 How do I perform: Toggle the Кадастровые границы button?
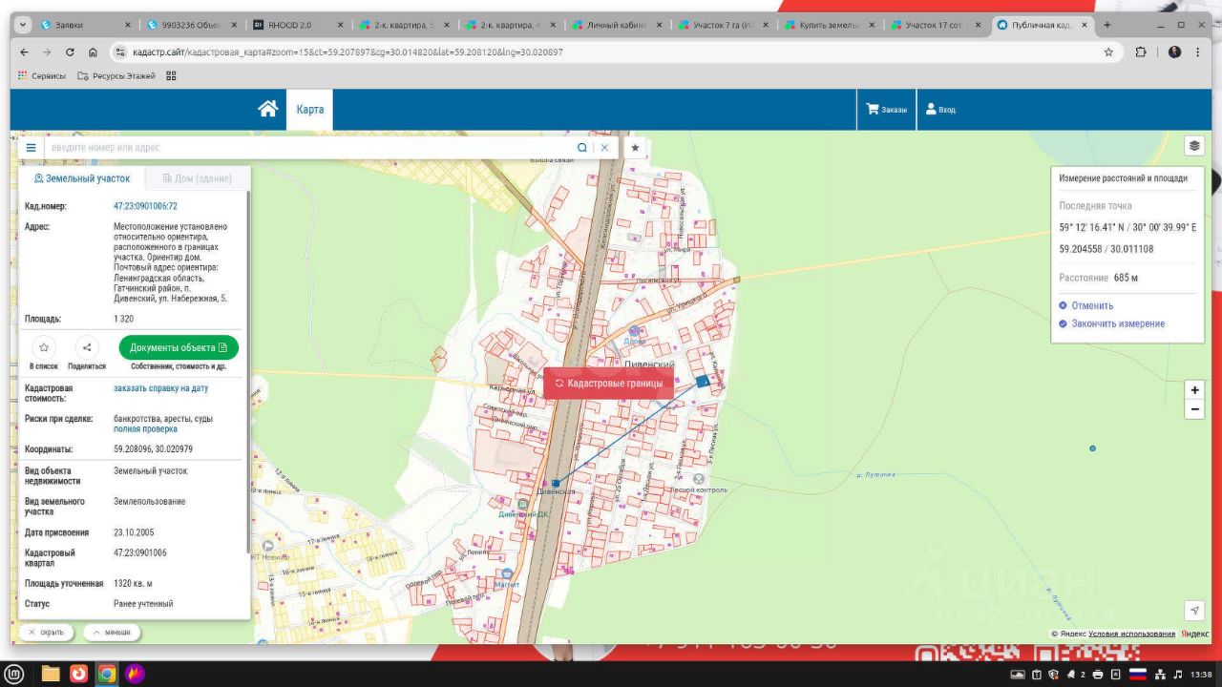(608, 383)
